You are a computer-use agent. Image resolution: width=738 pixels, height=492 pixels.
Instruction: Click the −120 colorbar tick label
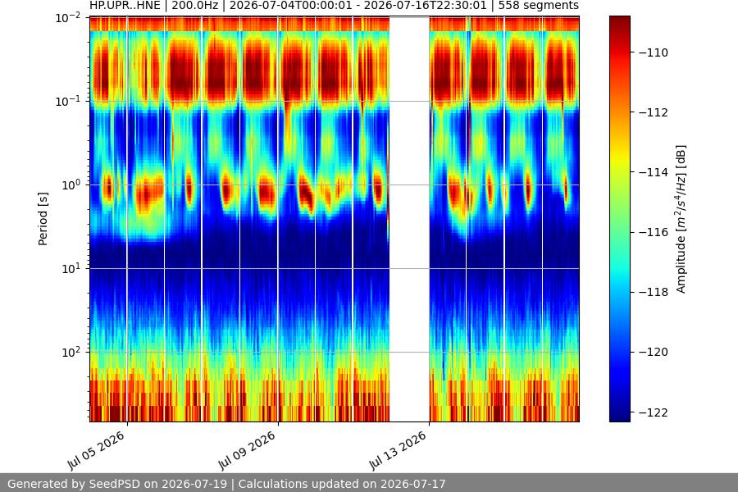(x=654, y=352)
